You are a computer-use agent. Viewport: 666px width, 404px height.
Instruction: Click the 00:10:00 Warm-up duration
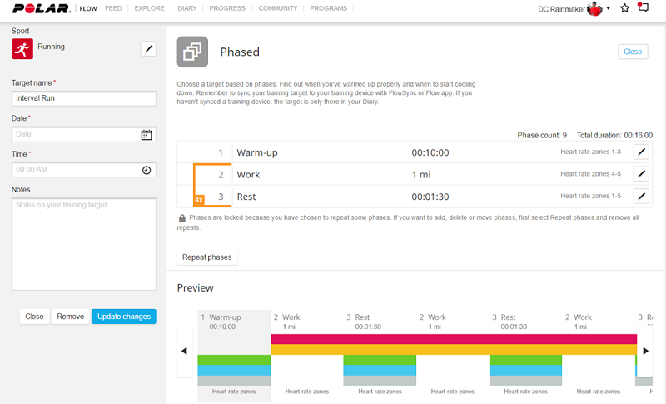click(430, 152)
